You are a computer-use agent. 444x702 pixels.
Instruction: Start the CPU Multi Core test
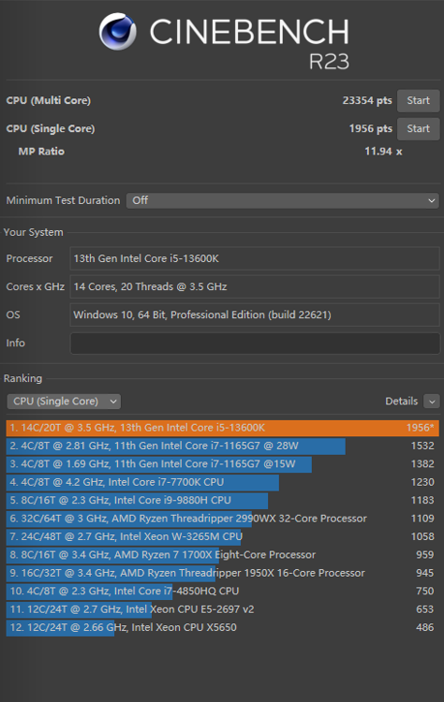point(418,101)
